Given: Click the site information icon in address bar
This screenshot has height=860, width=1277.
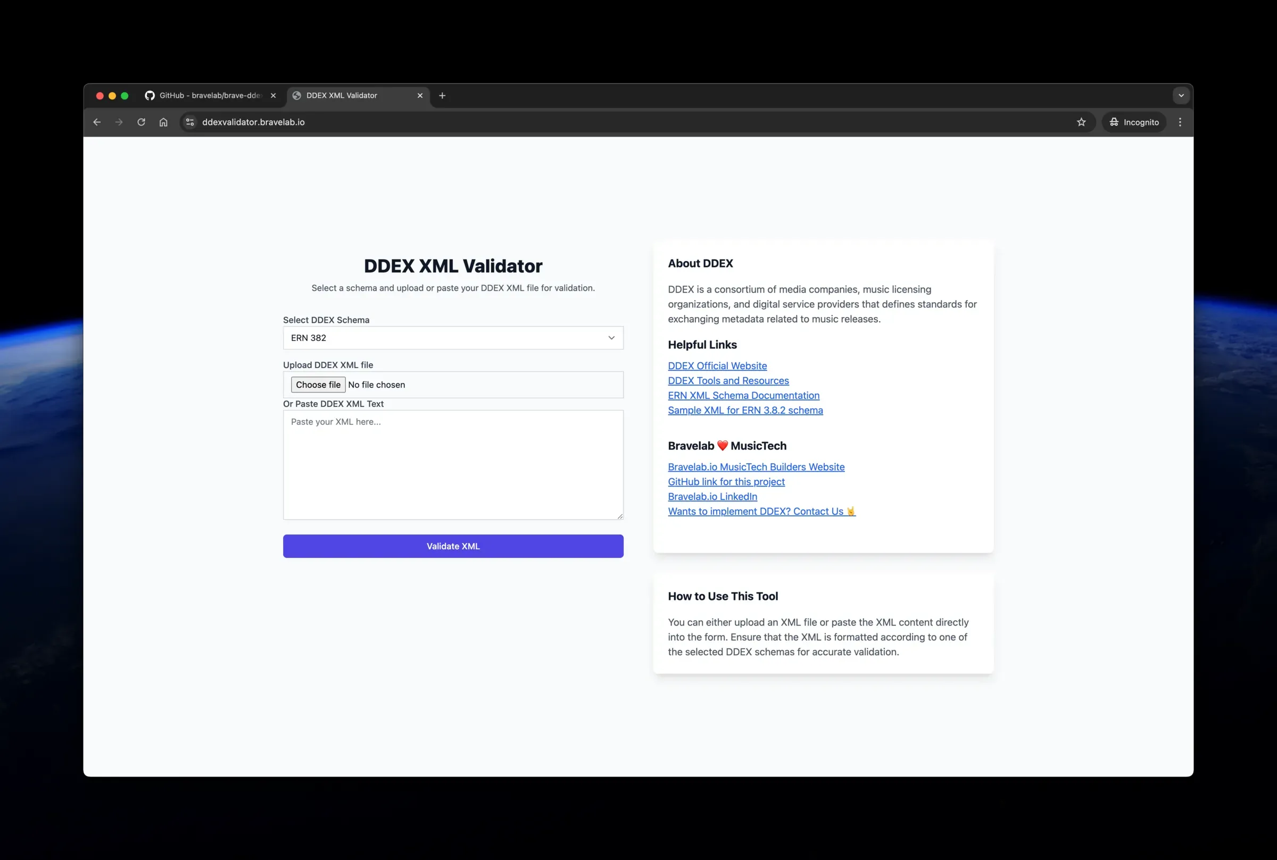Looking at the screenshot, I should [189, 122].
